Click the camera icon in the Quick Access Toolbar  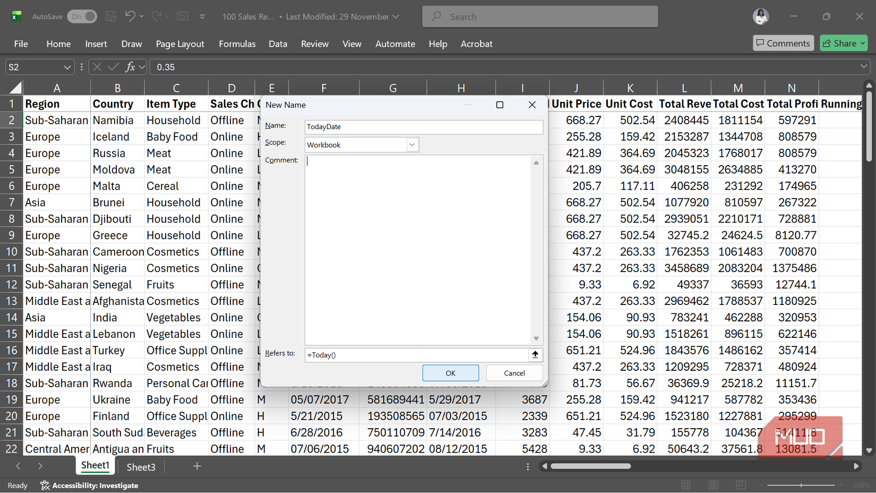tap(182, 16)
